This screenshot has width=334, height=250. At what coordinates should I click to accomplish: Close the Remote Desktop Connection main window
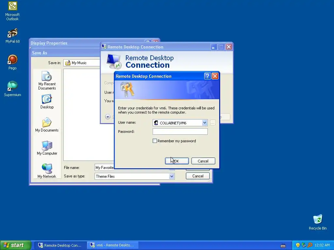[229, 47]
